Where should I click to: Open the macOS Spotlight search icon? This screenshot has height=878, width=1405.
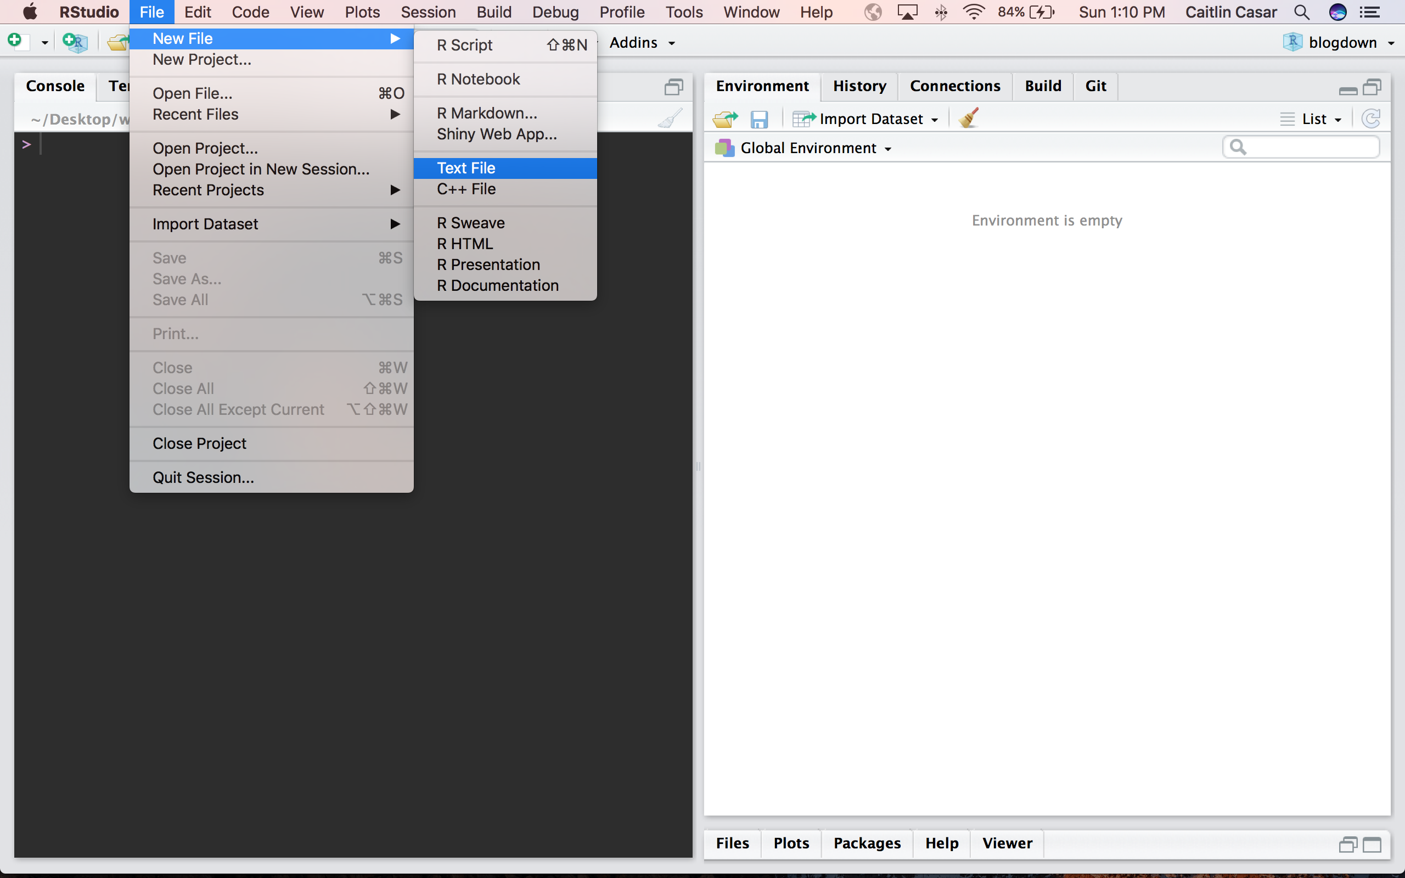point(1302,12)
